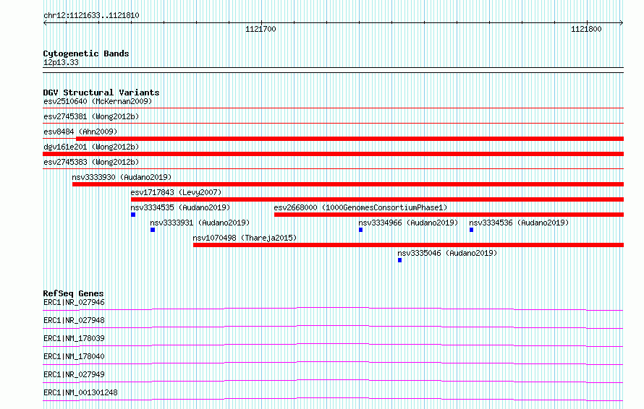Image resolution: width=644 pixels, height=409 pixels.
Task: Open nsv3334966 (Audano2019) label
Action: 408,223
